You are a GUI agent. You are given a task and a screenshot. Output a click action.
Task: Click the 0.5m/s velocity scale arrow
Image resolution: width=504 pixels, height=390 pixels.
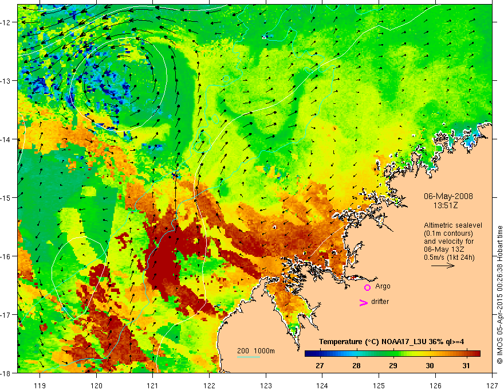pyautogui.click(x=443, y=266)
